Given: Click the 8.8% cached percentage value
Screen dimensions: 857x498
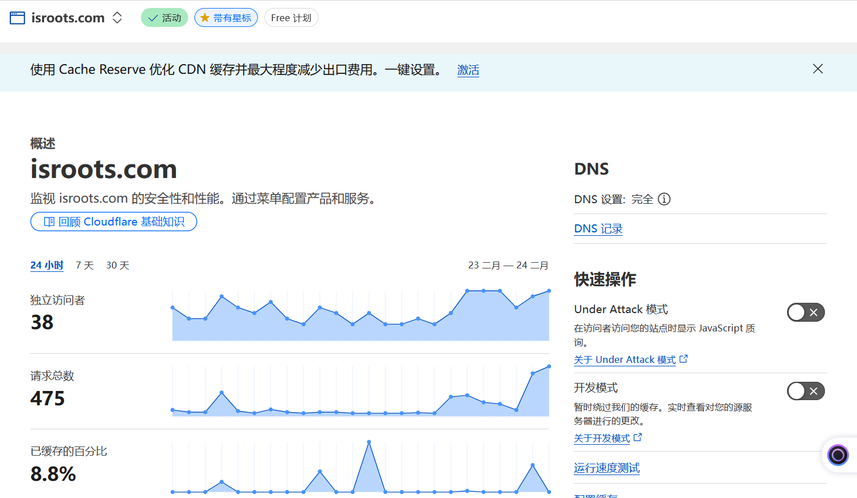Looking at the screenshot, I should coord(53,474).
